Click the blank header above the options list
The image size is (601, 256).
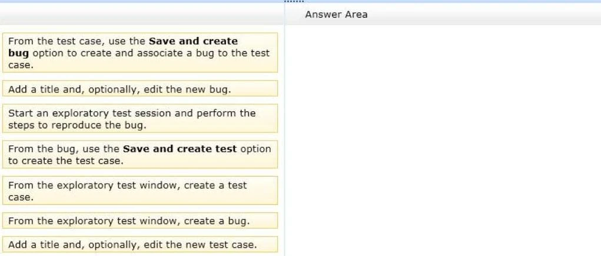click(x=141, y=14)
